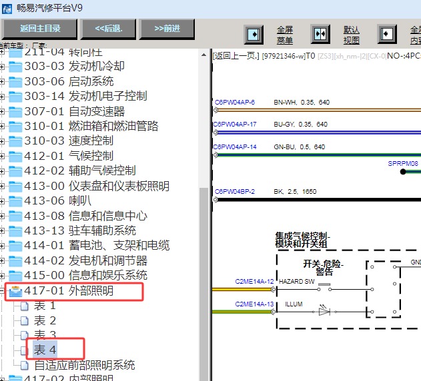Click the fullscreen menu arrow icon

[x=254, y=35]
